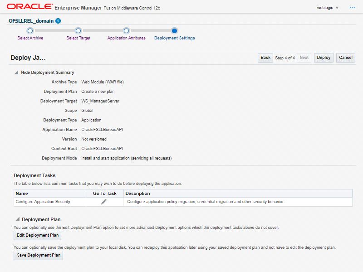Click the OFSLLREL_domain info icon
Image resolution: width=363 pixels, height=272 pixels.
(x=58, y=21)
